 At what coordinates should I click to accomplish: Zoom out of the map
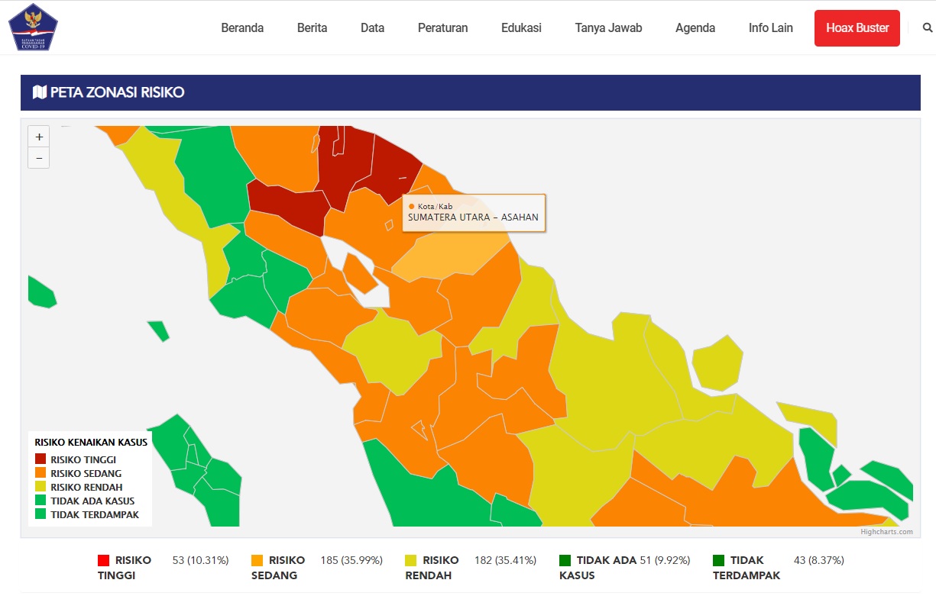coord(39,158)
